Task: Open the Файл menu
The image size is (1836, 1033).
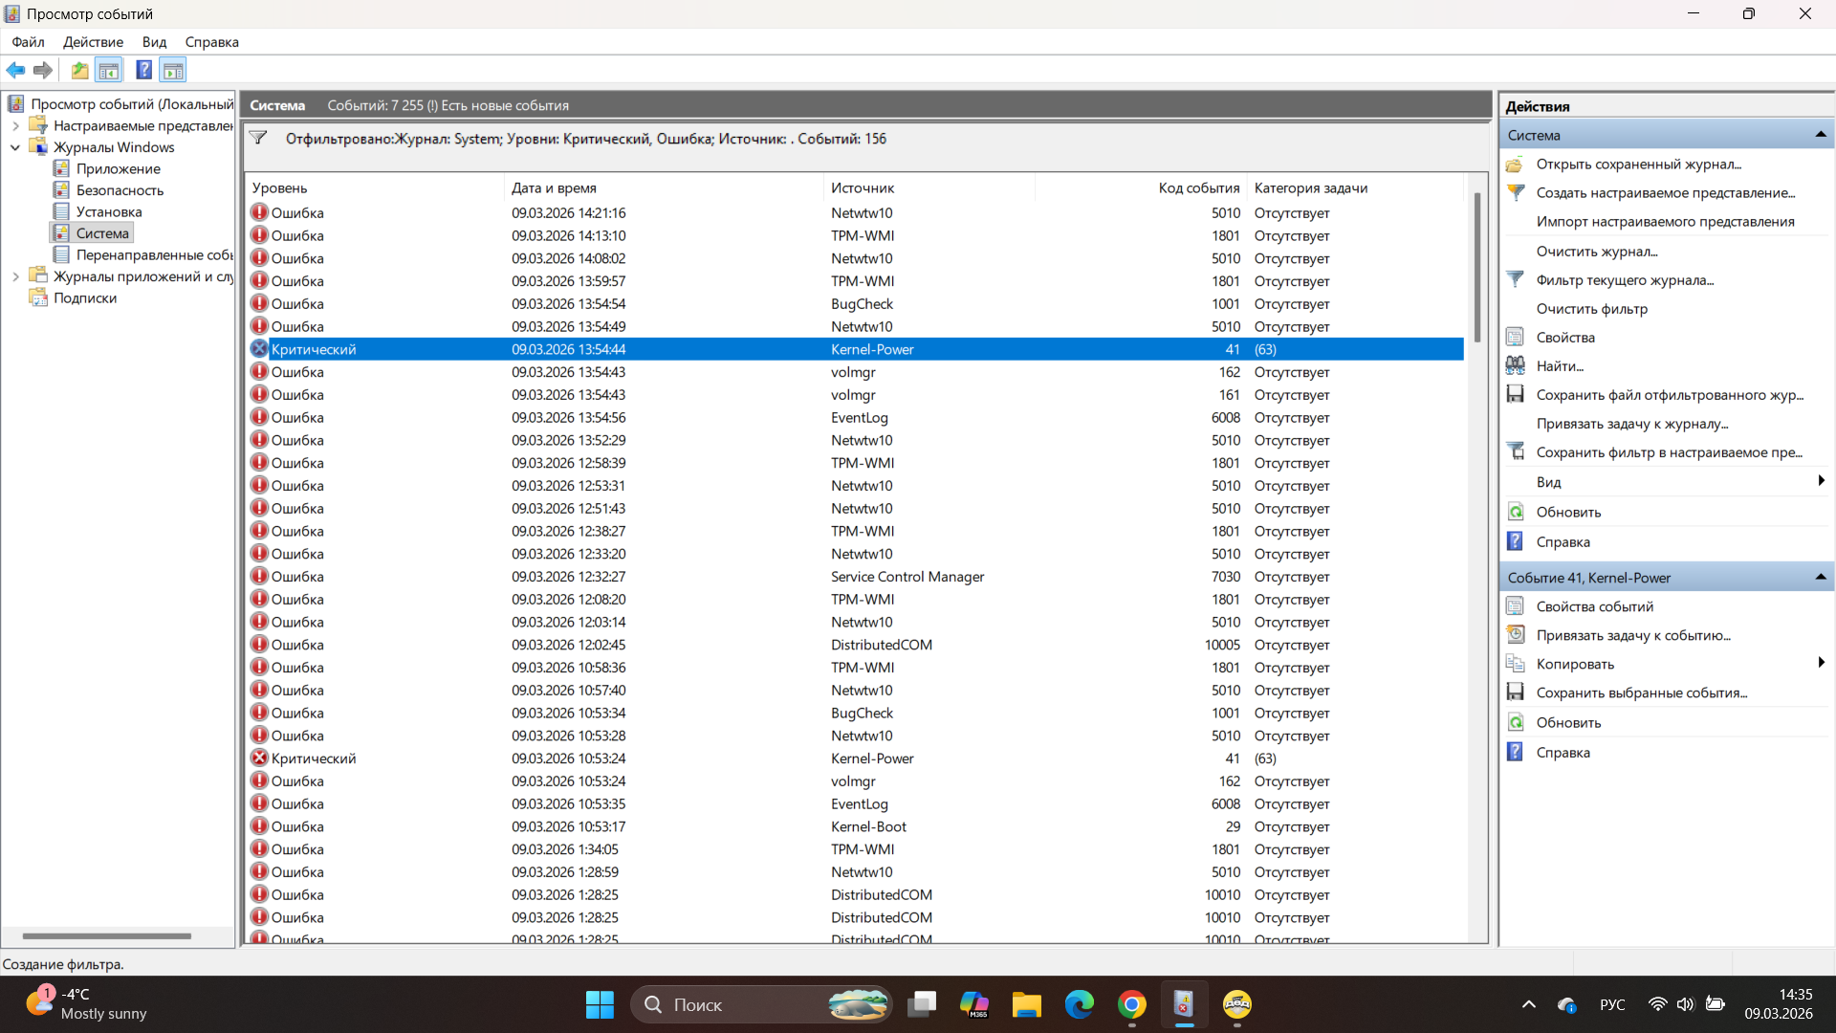Action: (x=28, y=42)
